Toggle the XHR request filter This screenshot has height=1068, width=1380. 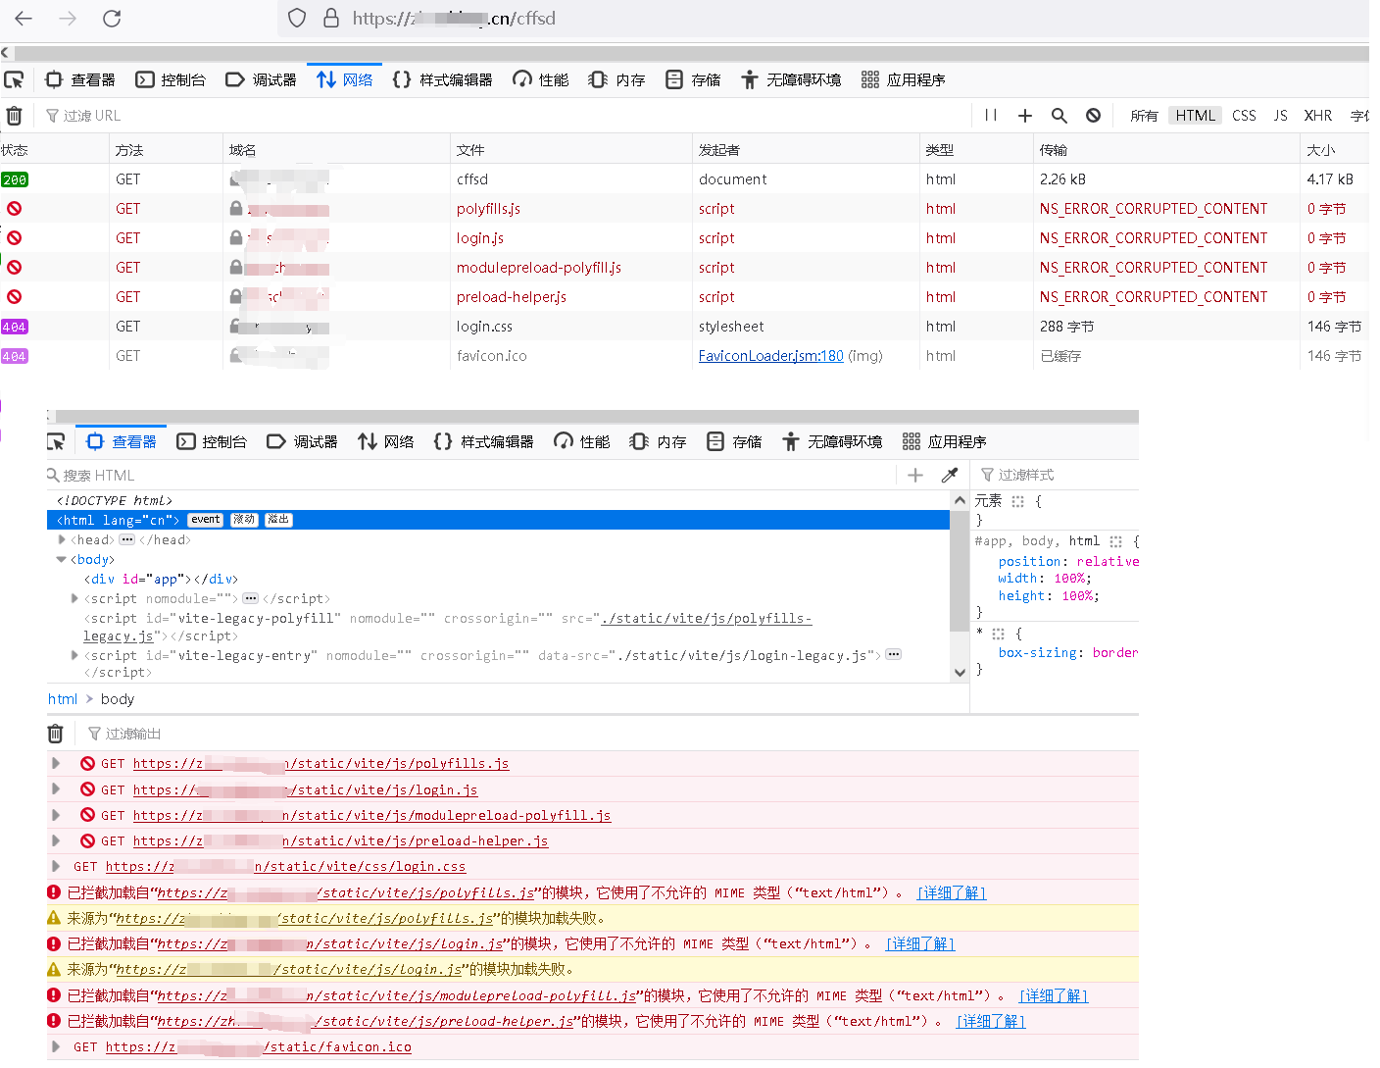point(1318,116)
